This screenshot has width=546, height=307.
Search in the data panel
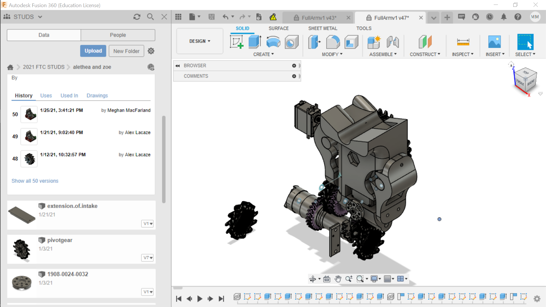pos(150,17)
